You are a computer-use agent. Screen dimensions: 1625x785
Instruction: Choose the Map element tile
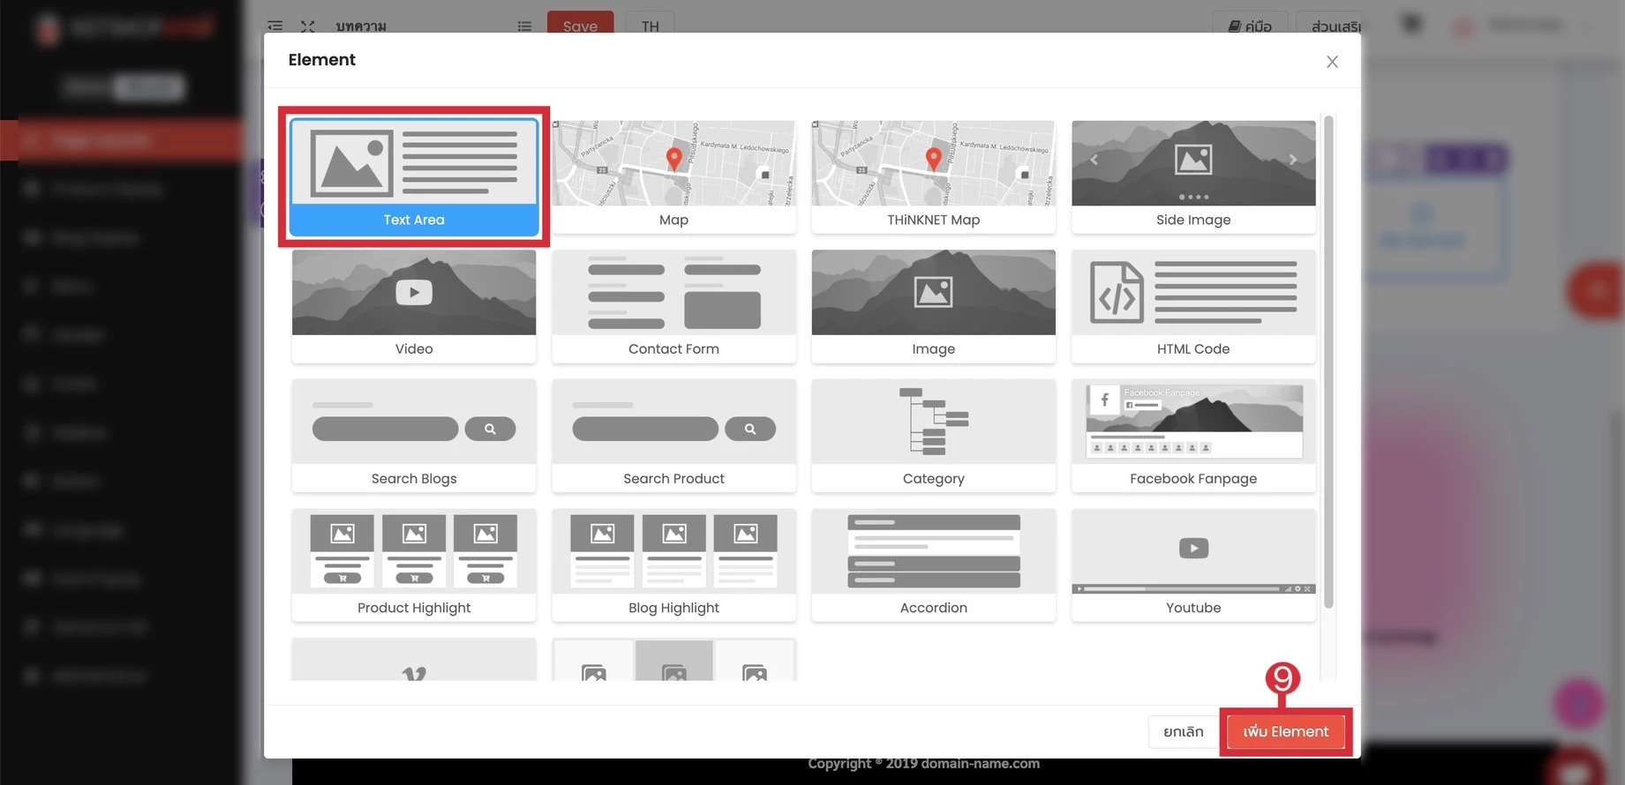click(x=673, y=177)
